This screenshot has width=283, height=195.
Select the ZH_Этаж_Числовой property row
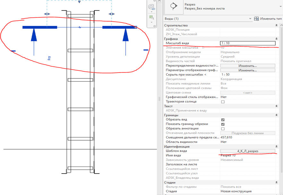[220, 34]
